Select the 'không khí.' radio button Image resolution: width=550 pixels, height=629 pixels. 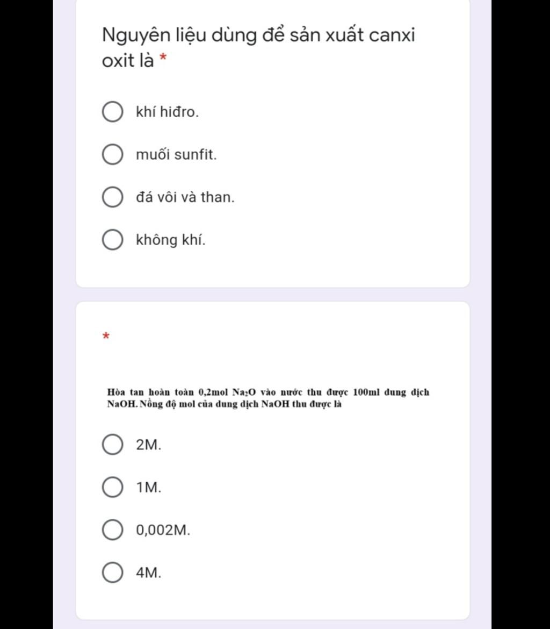[x=113, y=240]
